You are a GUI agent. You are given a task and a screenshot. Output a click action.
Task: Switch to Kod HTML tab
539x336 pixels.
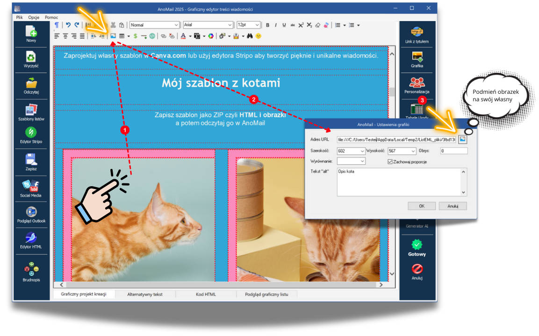(x=206, y=294)
